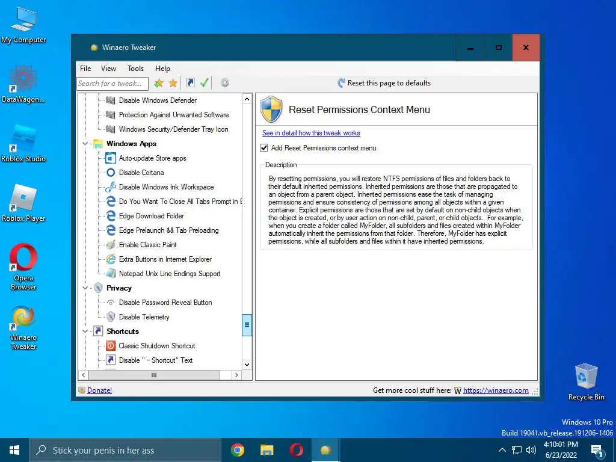
Task: Select the Recycle Bin desktop icon
Action: point(586,382)
